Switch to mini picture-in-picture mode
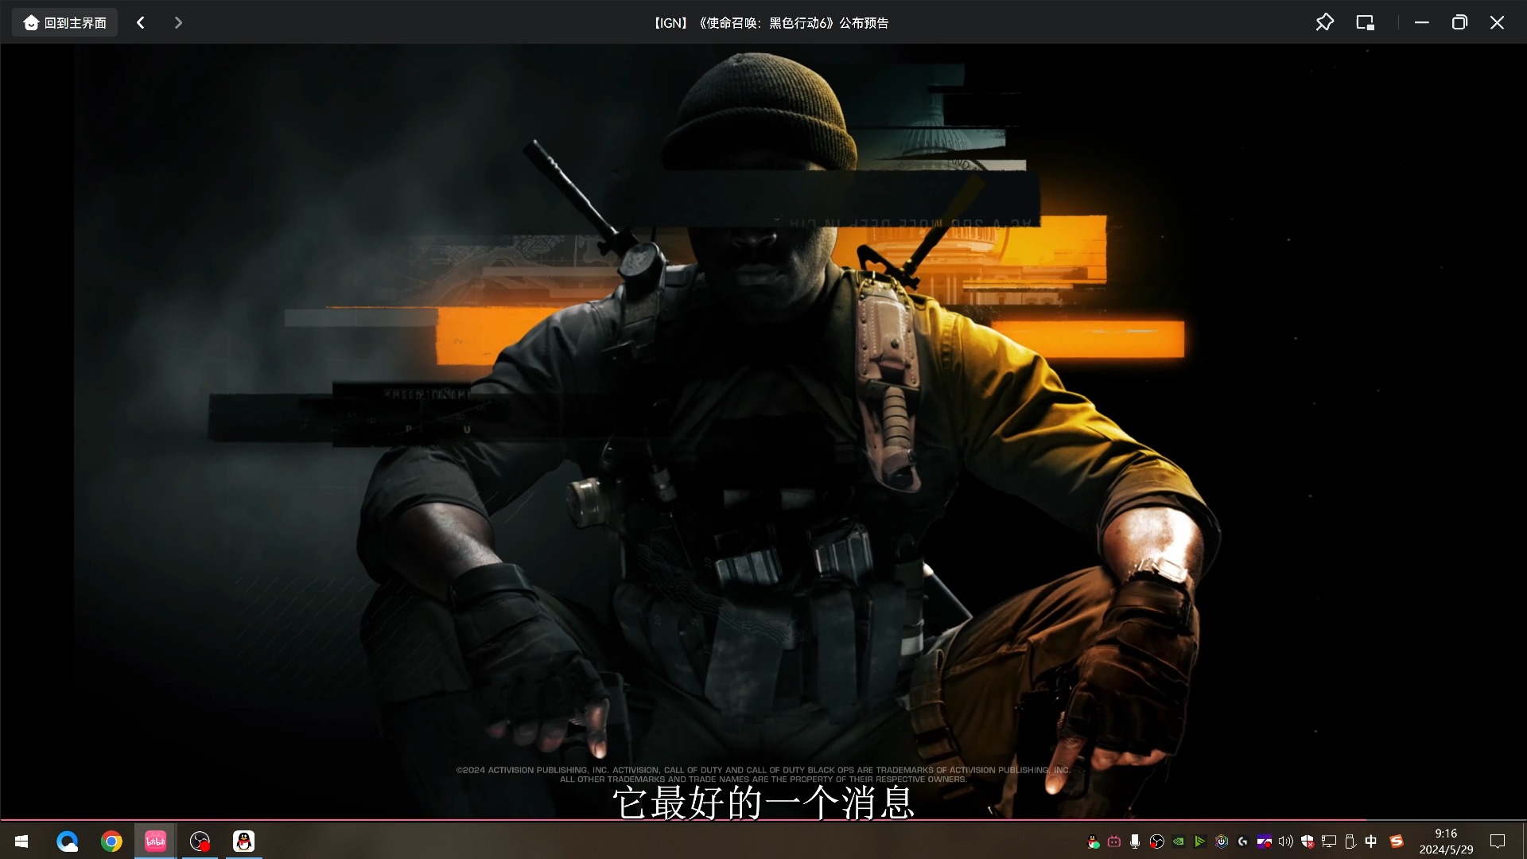This screenshot has height=859, width=1527. pos(1365,22)
